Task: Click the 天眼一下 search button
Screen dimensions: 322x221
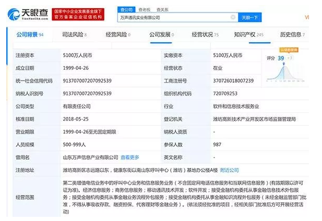Action: [249, 17]
